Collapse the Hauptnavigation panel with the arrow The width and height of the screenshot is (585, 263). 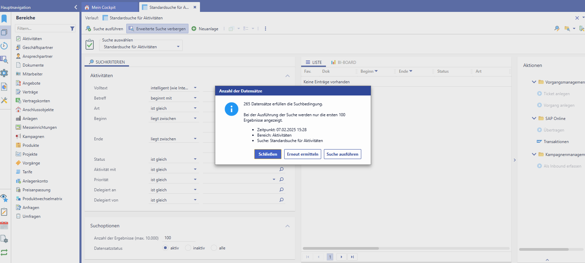(76, 7)
